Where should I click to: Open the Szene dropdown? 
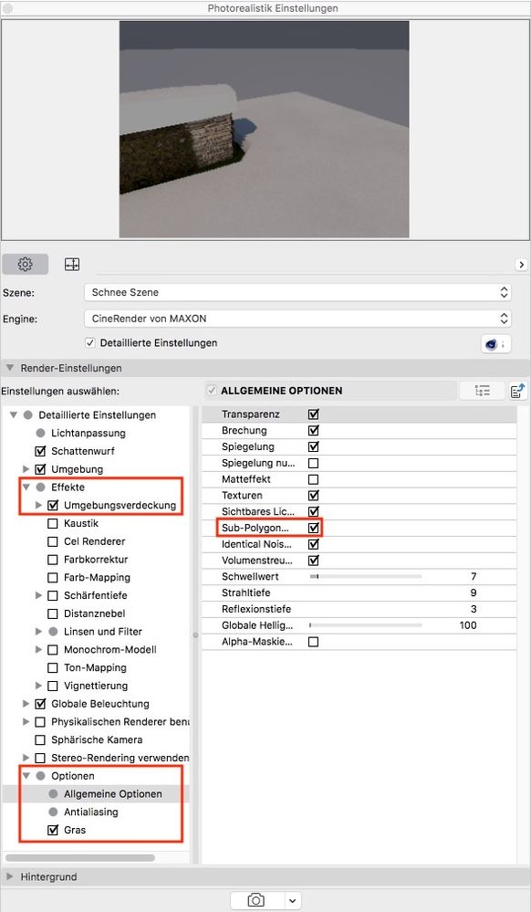pos(297,292)
